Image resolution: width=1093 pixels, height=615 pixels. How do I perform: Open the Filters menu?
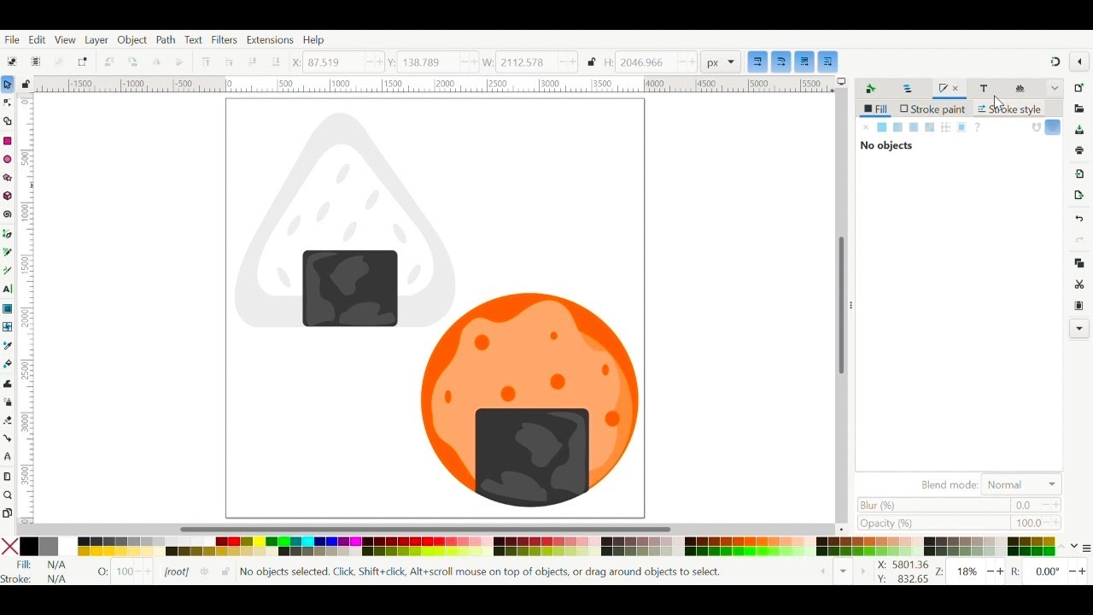coord(225,40)
